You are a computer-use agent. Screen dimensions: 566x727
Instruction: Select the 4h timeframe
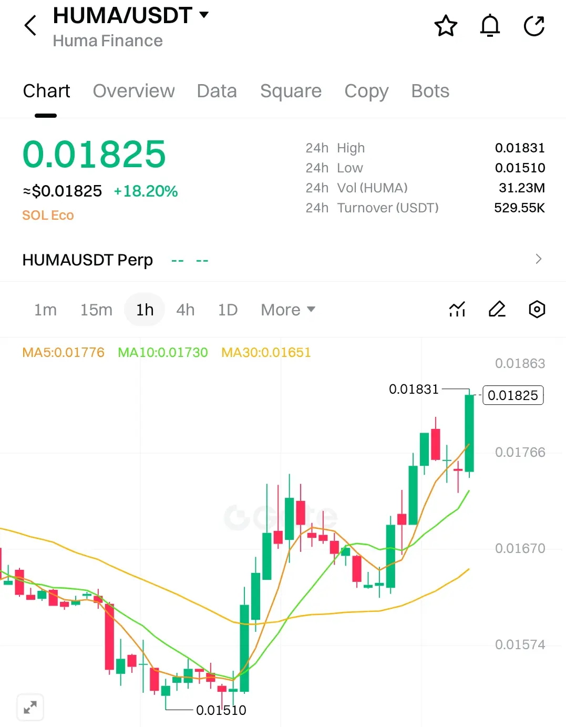pos(185,310)
